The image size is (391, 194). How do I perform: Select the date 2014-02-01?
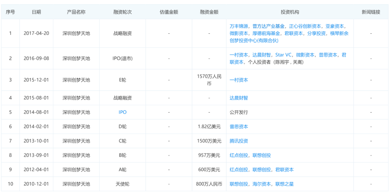click(37, 127)
